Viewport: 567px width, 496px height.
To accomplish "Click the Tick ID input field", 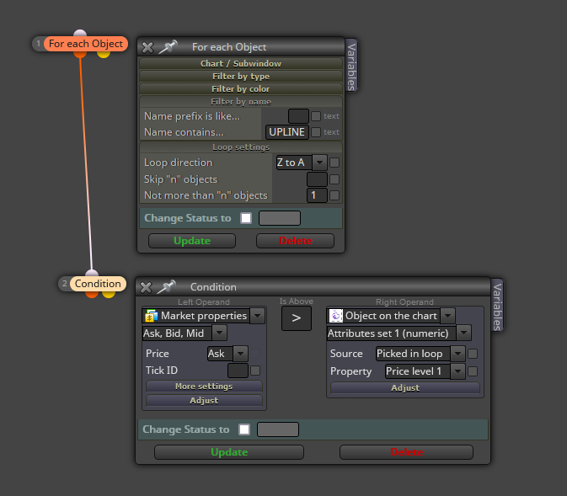I will pos(238,371).
